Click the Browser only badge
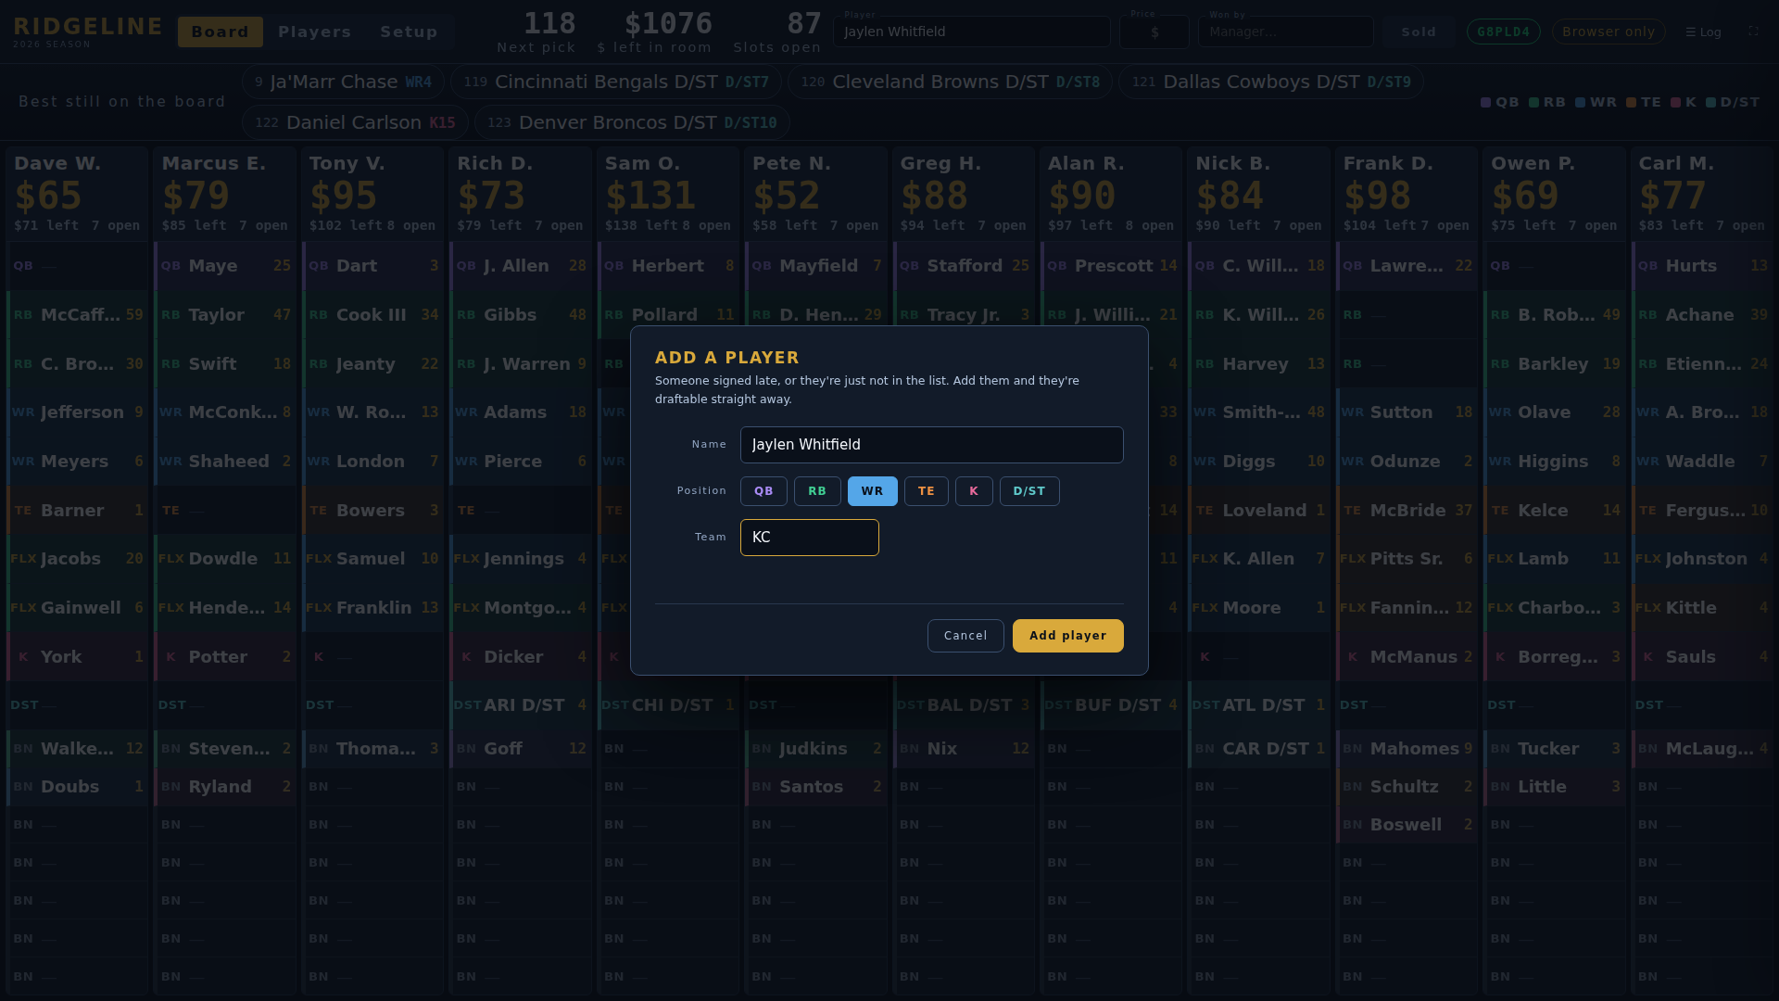The image size is (1779, 1001). tap(1609, 32)
